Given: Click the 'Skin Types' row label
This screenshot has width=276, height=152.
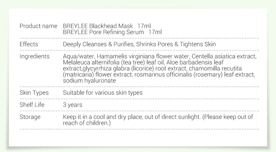Looking at the screenshot, I should tap(34, 93).
